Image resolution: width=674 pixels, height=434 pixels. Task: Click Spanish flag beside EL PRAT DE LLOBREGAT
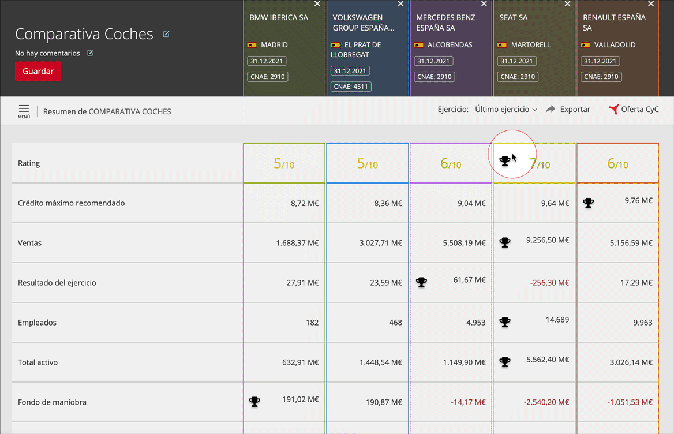tap(335, 44)
